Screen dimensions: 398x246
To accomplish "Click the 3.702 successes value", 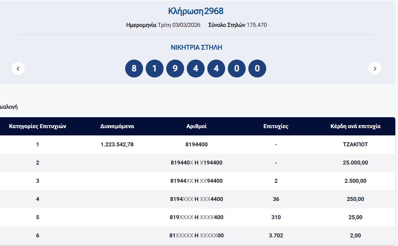I will click(x=276, y=236).
